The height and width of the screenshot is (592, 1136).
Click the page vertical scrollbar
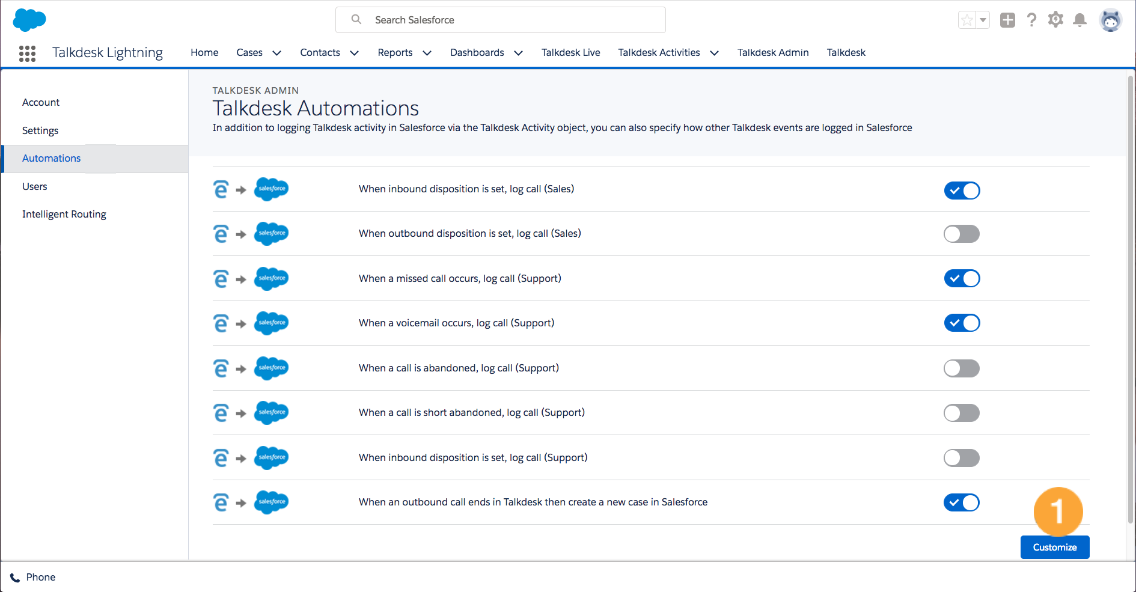click(x=1130, y=301)
